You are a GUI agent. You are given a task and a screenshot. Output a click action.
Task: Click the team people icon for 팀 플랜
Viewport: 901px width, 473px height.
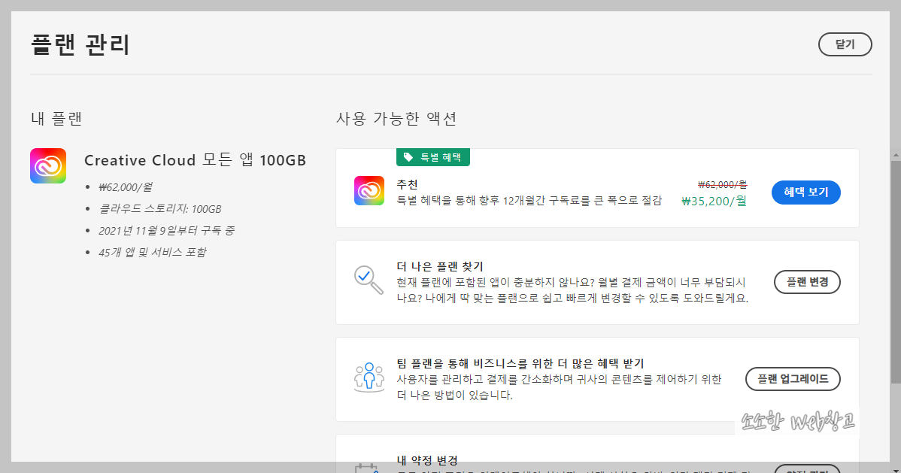[x=369, y=377]
